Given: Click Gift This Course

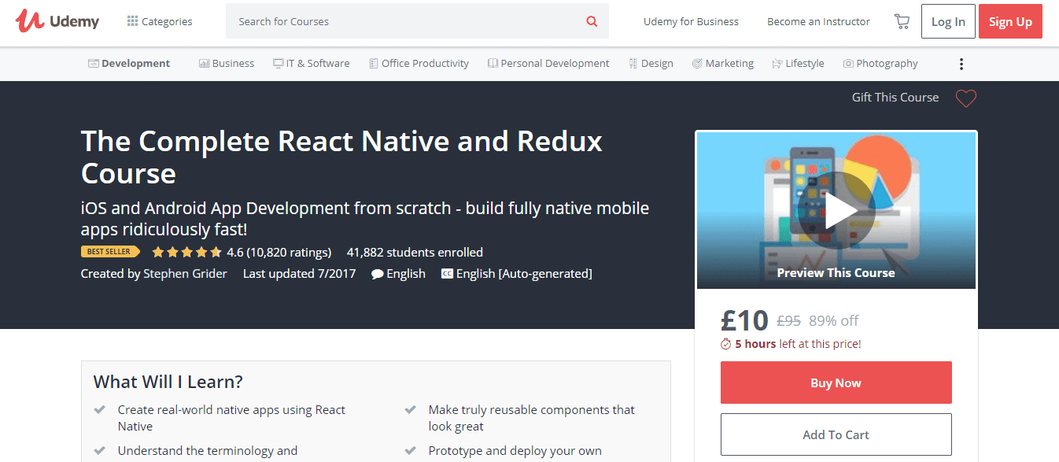Looking at the screenshot, I should (x=895, y=98).
